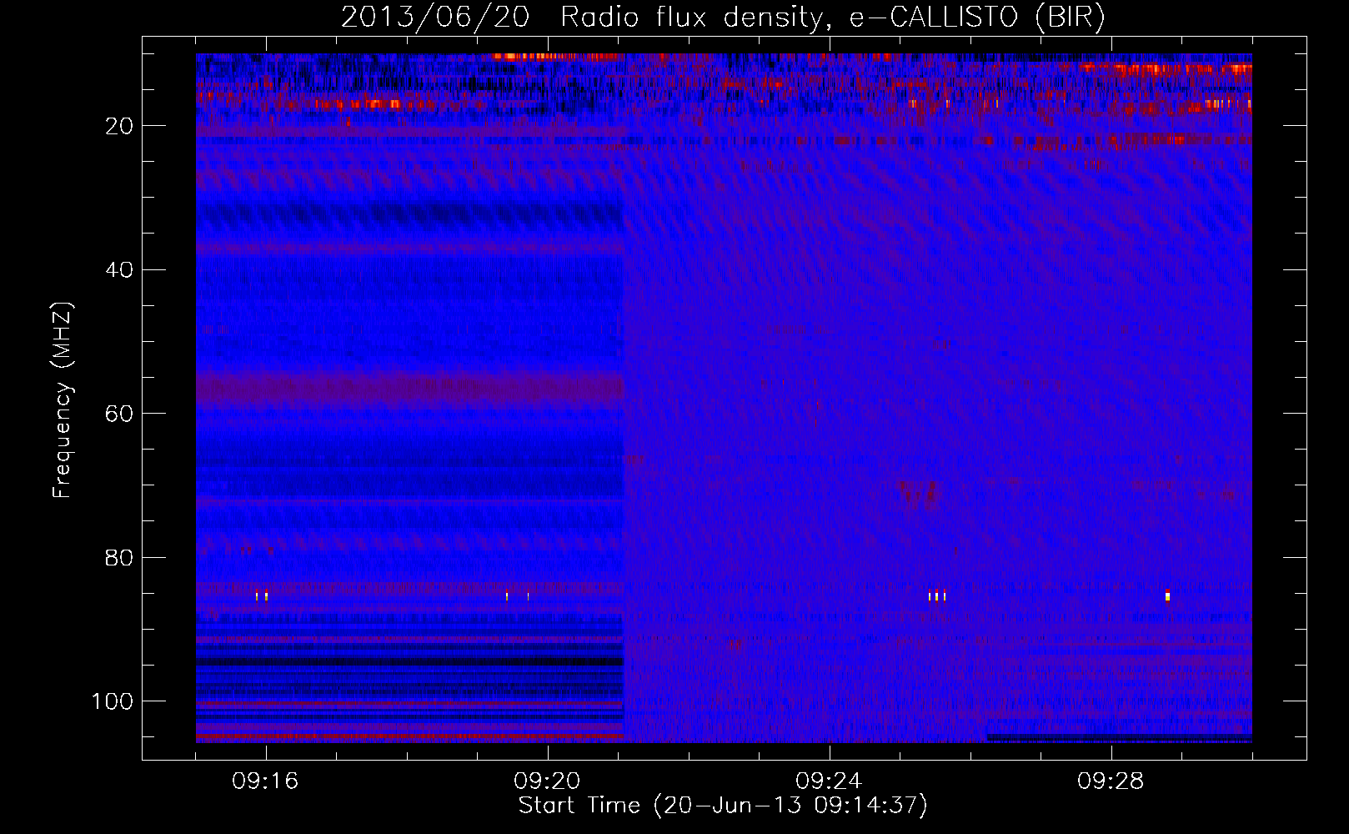The image size is (1349, 834).
Task: Click the 40 frequency tick label
Action: pyautogui.click(x=119, y=270)
